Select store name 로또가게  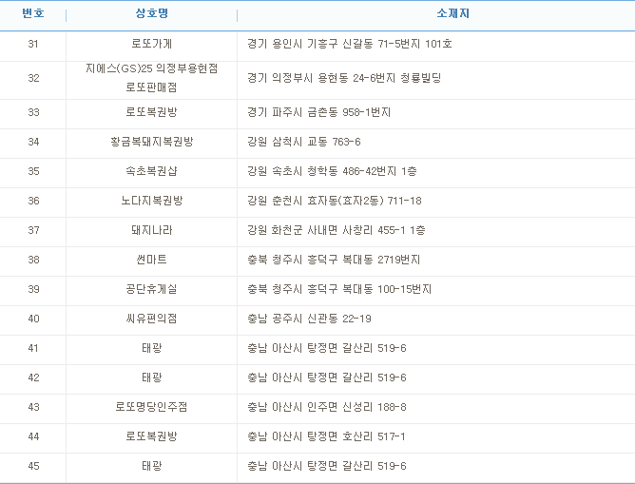151,44
